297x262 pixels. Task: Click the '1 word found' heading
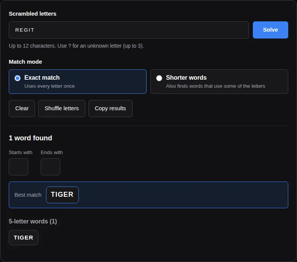pos(30,138)
